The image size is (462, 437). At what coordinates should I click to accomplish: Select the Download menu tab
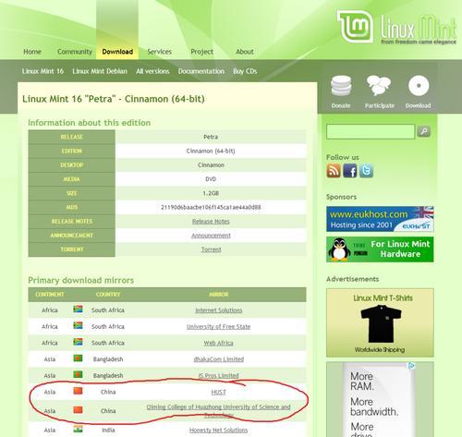coord(117,52)
